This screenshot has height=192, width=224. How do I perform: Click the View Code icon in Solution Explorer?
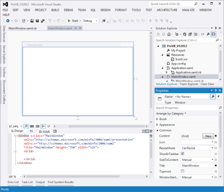(x=203, y=34)
